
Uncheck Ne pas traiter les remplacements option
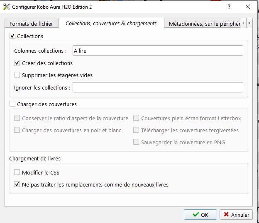[17, 184]
